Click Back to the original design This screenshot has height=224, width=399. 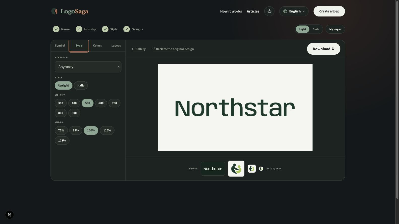(173, 49)
